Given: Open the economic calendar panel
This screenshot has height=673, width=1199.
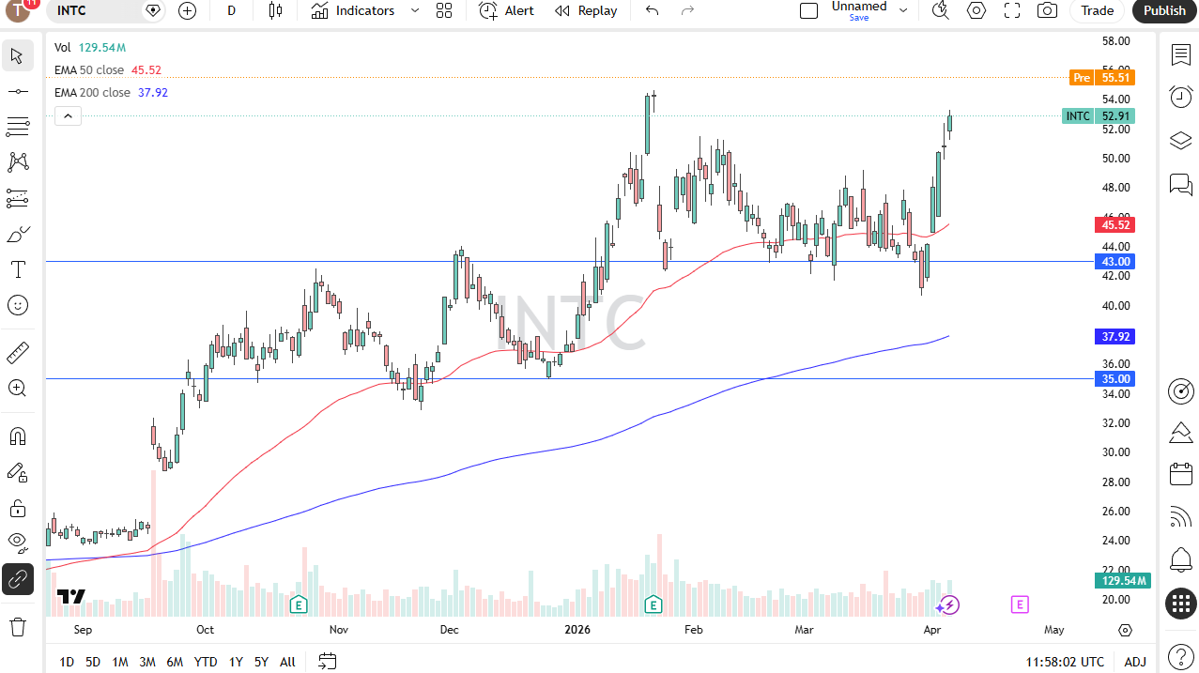Looking at the screenshot, I should click(x=1181, y=475).
